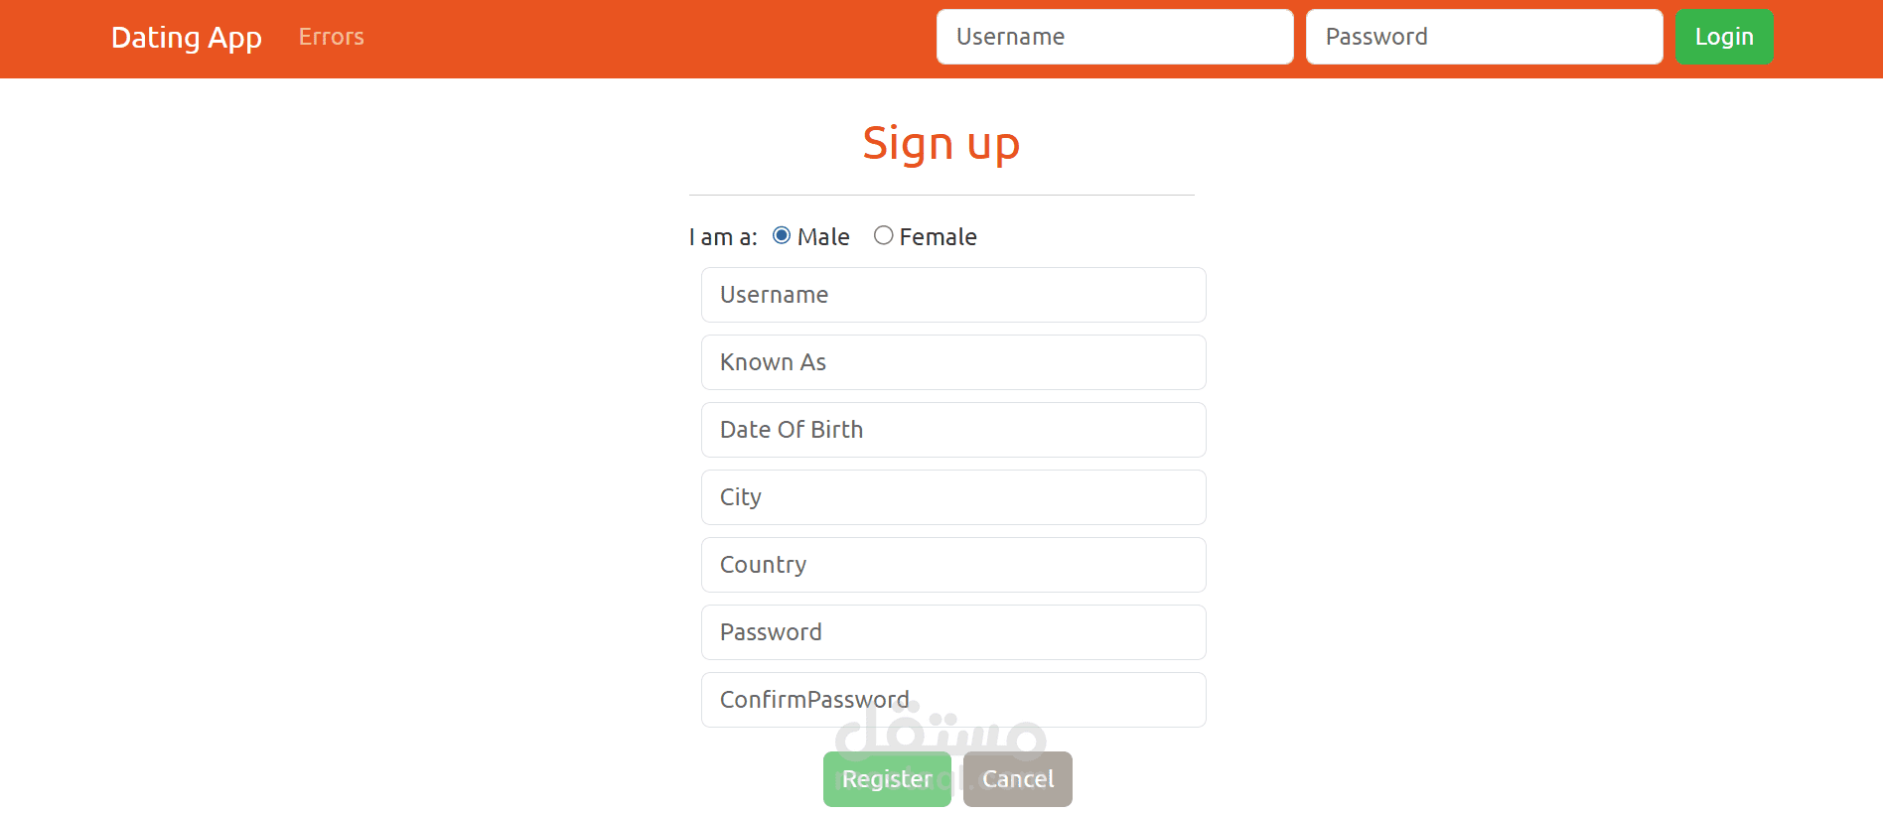Open the Errors menu item
This screenshot has height=813, width=1883.
tap(331, 37)
